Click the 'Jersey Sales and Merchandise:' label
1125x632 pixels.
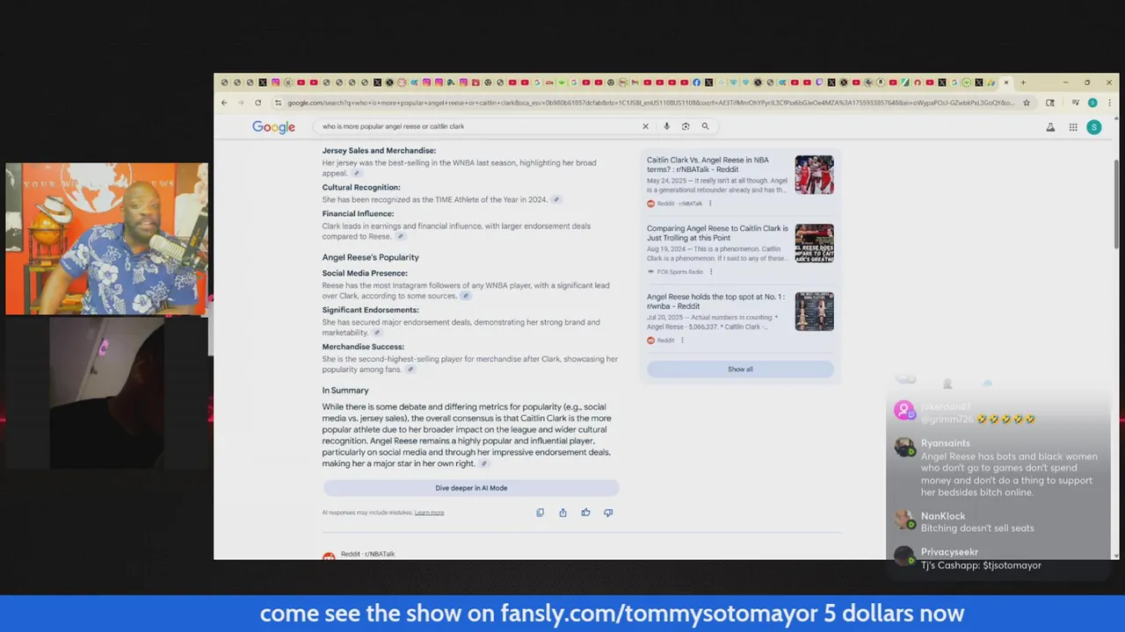tap(379, 151)
